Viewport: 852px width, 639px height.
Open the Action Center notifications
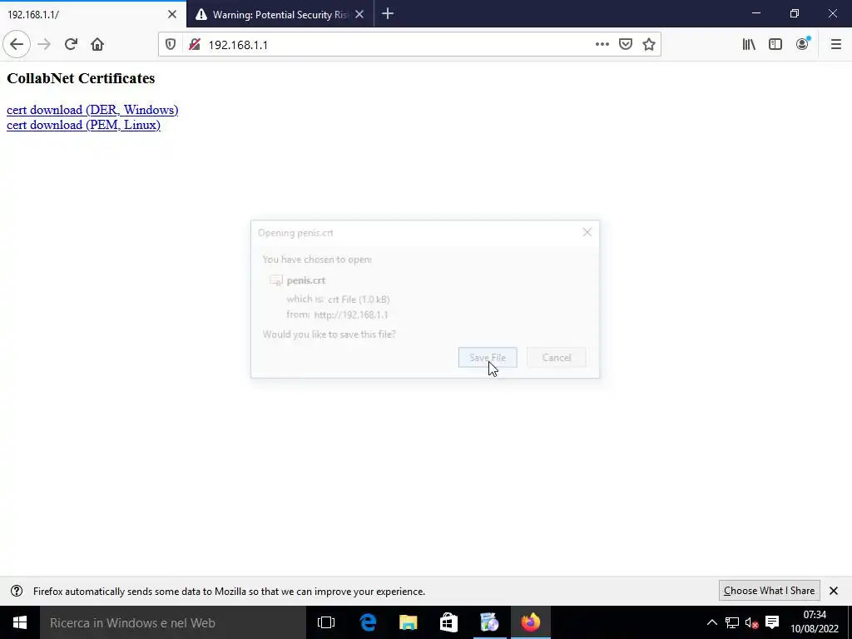click(772, 622)
